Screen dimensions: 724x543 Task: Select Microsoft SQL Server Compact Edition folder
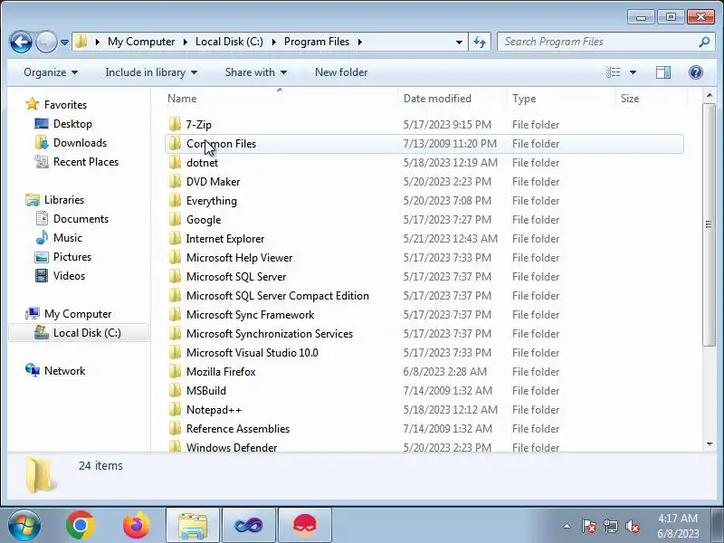pos(424,296)
